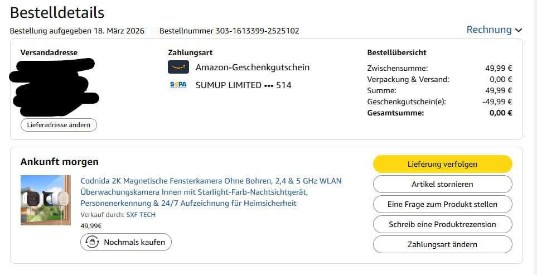Track delivery with Lieferung verfolgen
The image size is (537, 275).
tap(442, 164)
